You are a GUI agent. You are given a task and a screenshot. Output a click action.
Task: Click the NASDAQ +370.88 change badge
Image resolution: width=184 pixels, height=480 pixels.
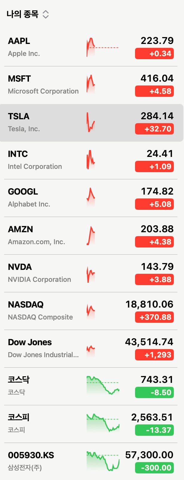pyautogui.click(x=154, y=317)
